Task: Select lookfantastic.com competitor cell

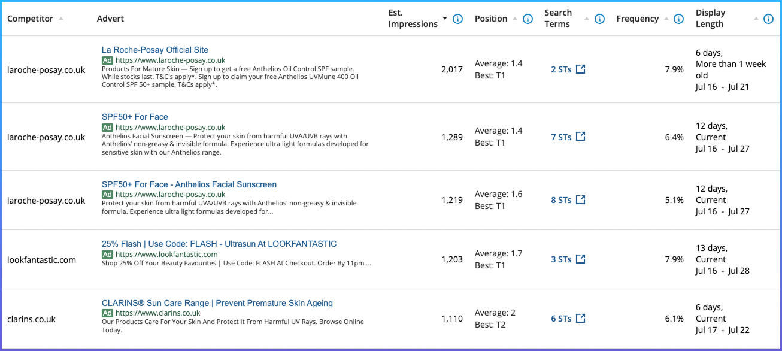Action: coord(41,259)
